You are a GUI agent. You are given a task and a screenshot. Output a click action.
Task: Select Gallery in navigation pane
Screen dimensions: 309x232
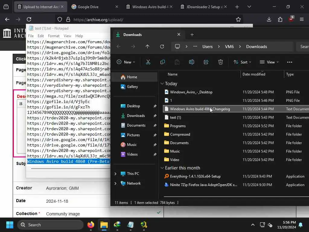[x=135, y=87]
